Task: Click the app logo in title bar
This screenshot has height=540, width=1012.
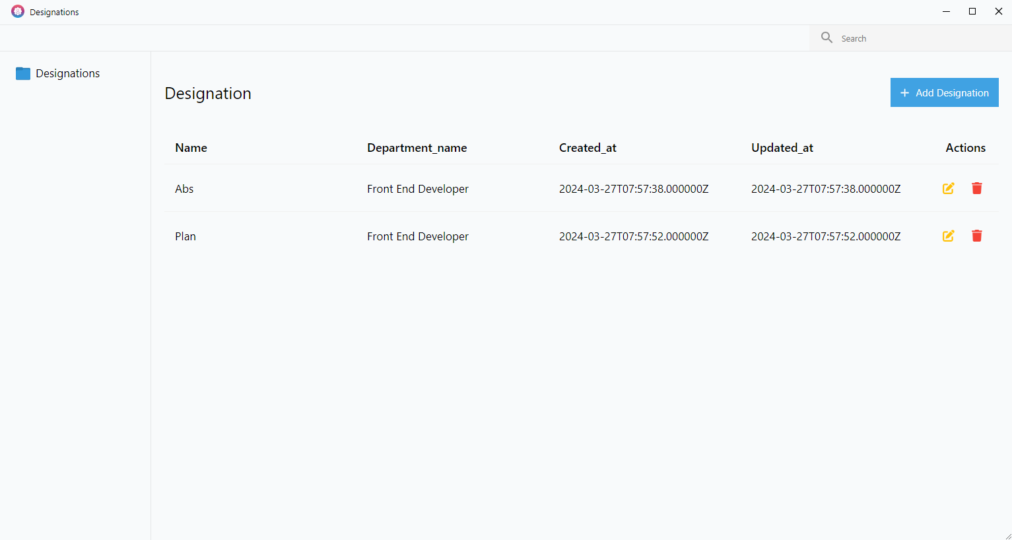Action: pyautogui.click(x=18, y=11)
